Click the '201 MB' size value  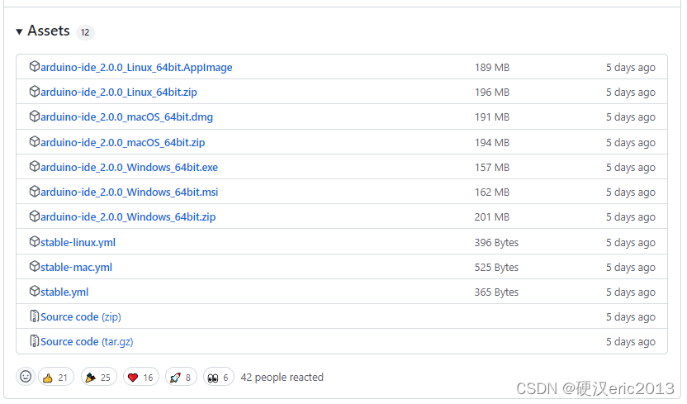click(492, 217)
